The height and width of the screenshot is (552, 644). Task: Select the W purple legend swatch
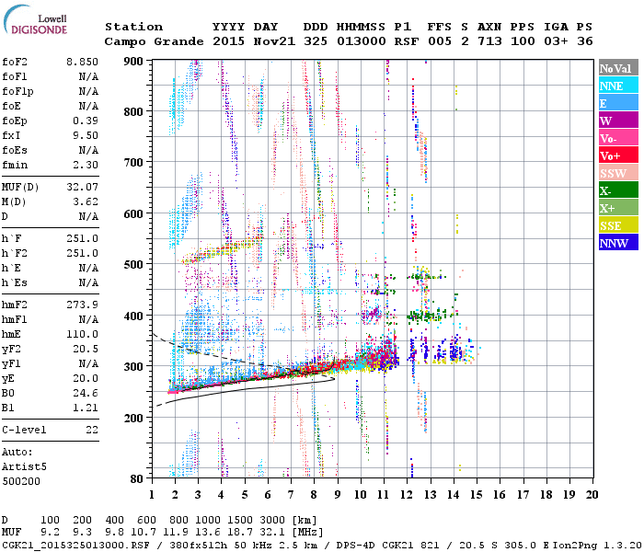[618, 121]
